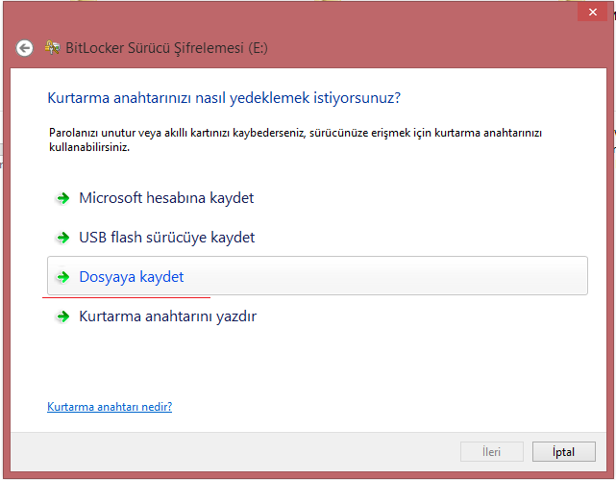Click the back arrow in the title bar
616x480 pixels.
click(x=25, y=47)
